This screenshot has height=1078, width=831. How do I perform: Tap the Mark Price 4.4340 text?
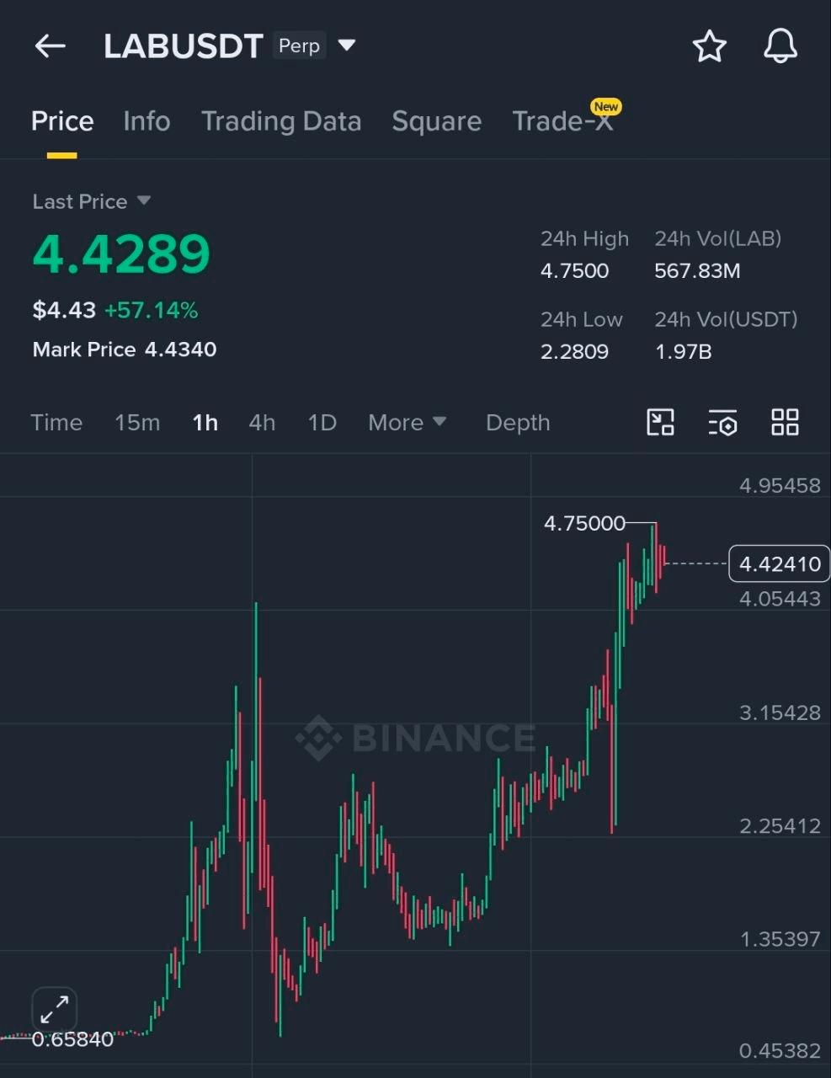click(x=125, y=350)
